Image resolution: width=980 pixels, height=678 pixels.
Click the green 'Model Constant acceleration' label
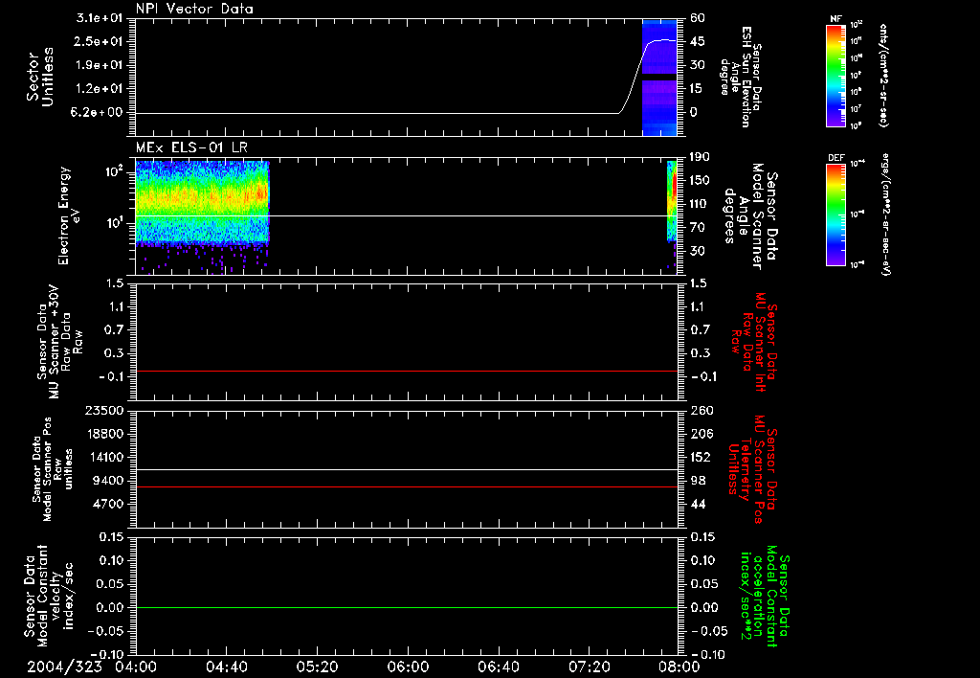click(x=764, y=596)
